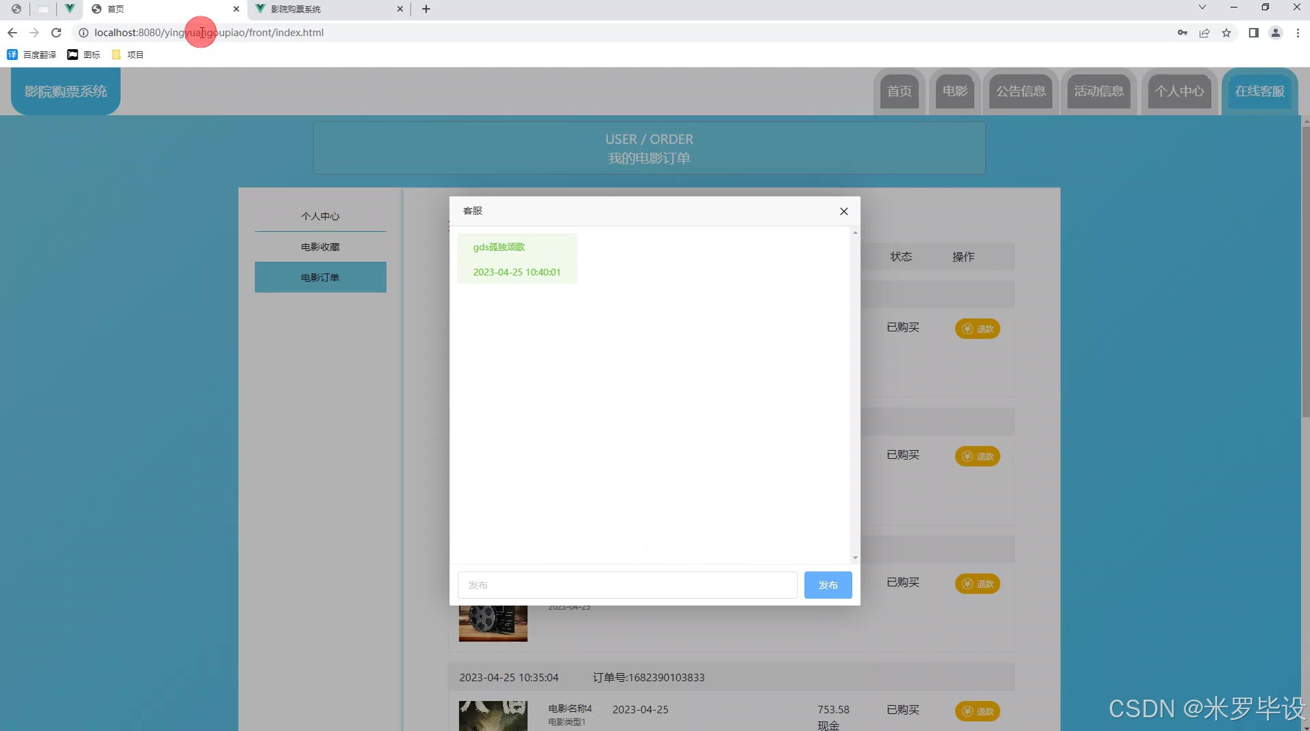Click the pinned Vue tab icon

point(70,9)
